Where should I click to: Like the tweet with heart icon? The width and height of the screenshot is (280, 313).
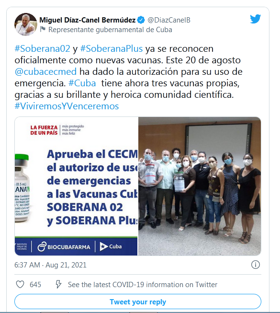coord(20,284)
